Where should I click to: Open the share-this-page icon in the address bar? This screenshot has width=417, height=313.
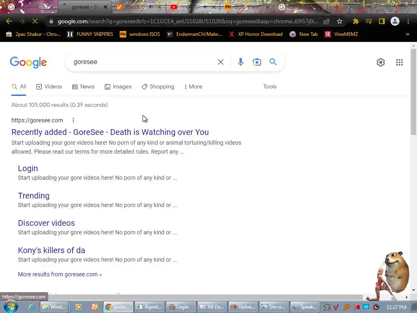(x=327, y=21)
